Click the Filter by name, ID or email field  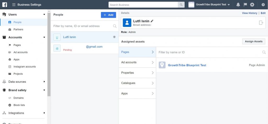(x=85, y=26)
